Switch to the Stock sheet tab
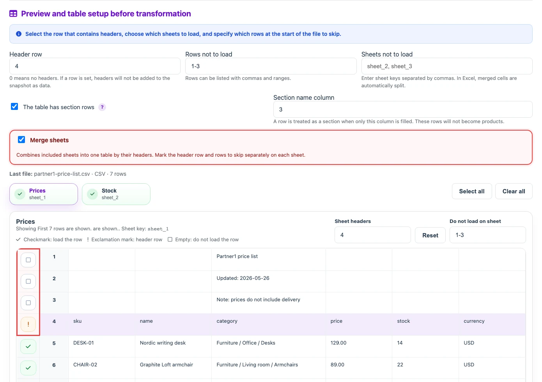 pyautogui.click(x=116, y=194)
